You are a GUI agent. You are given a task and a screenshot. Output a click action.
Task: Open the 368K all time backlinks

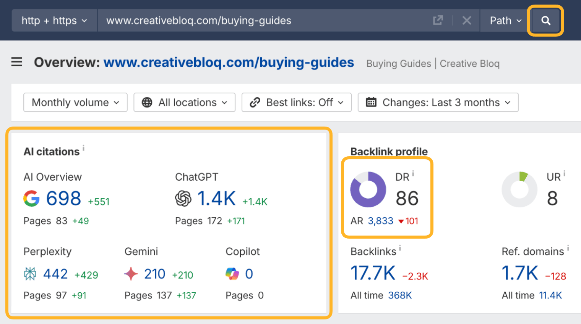400,295
